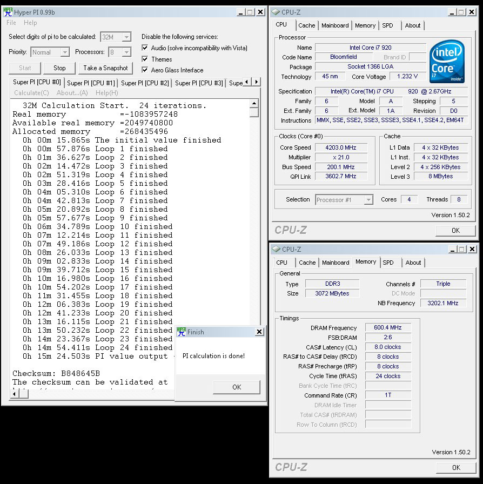This screenshot has width=483, height=484.
Task: Click OK in the bottom CPU-Z Memory window
Action: 456,468
